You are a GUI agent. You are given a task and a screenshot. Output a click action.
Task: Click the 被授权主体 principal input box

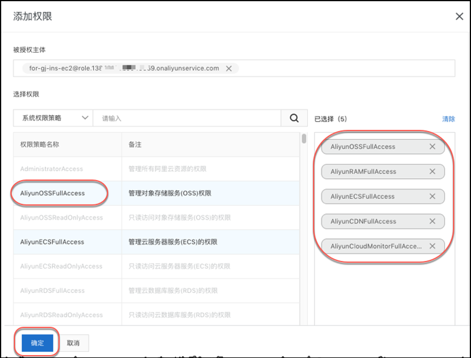tap(341, 68)
